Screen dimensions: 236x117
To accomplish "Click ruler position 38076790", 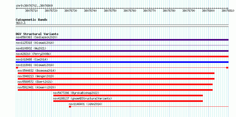I will (x=189, y=11).
